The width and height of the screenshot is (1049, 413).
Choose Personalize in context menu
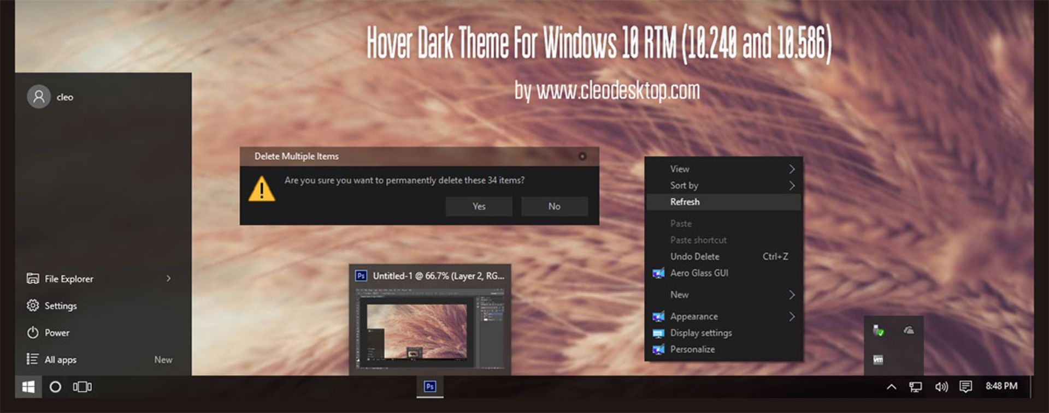coord(723,349)
